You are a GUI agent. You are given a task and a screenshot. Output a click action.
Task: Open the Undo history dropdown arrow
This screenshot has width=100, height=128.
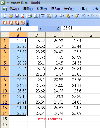pyautogui.click(x=88, y=16)
